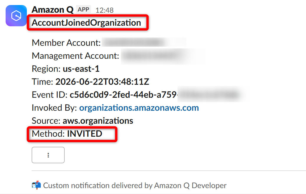Click the Amazon Q app avatar icon
The width and height of the screenshot is (306, 194).
click(16, 16)
